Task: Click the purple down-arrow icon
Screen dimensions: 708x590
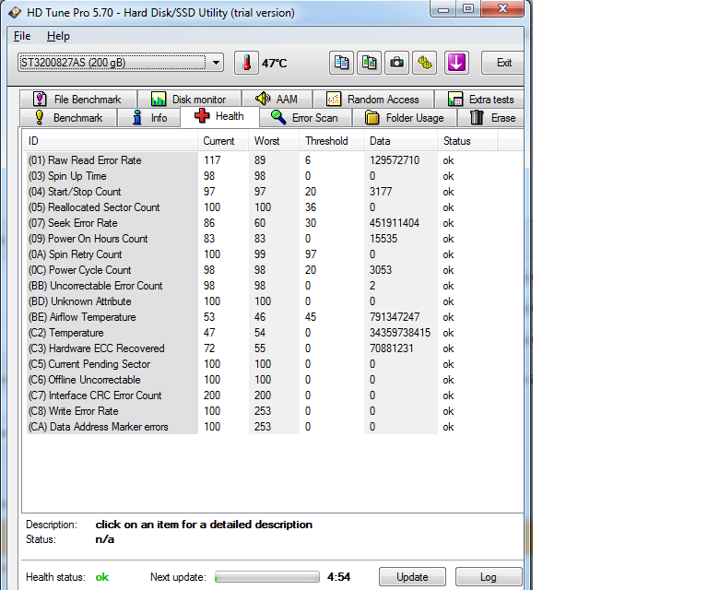Action: 457,63
